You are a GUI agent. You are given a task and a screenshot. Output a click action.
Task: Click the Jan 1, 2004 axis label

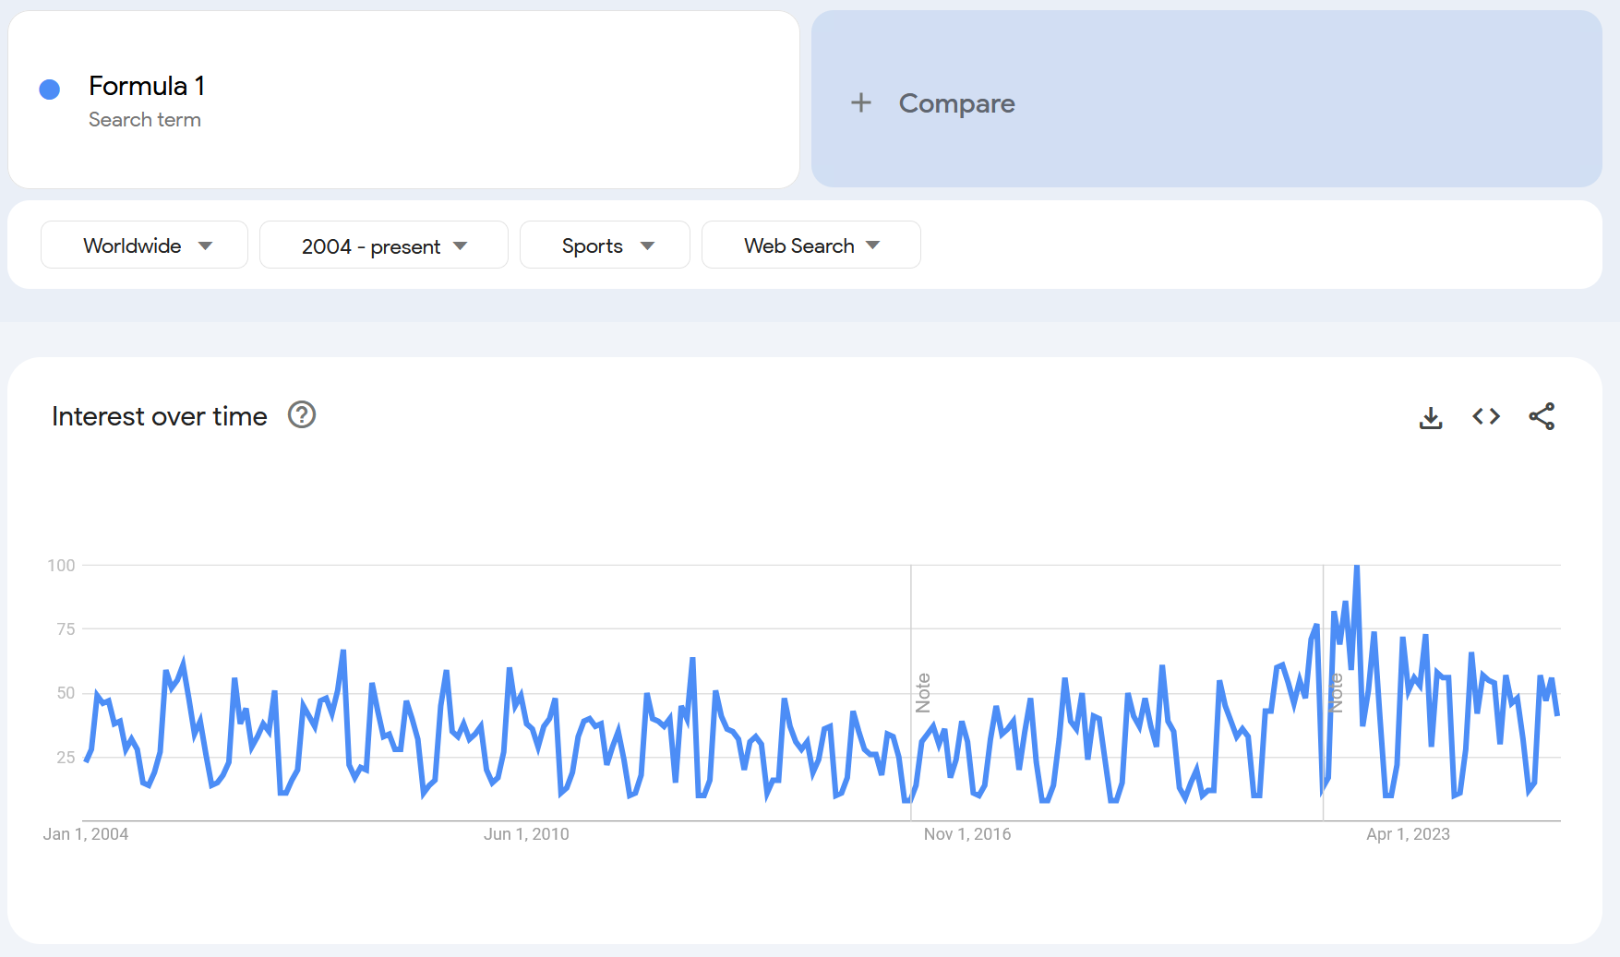click(x=86, y=834)
